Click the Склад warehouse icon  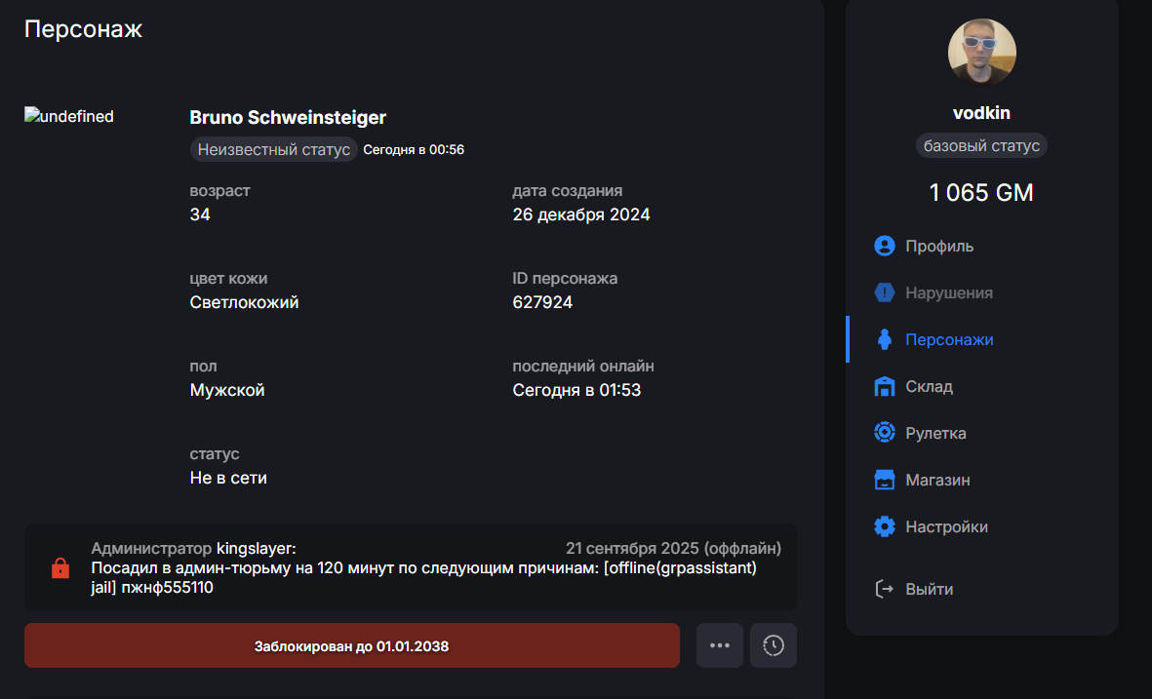pos(885,386)
